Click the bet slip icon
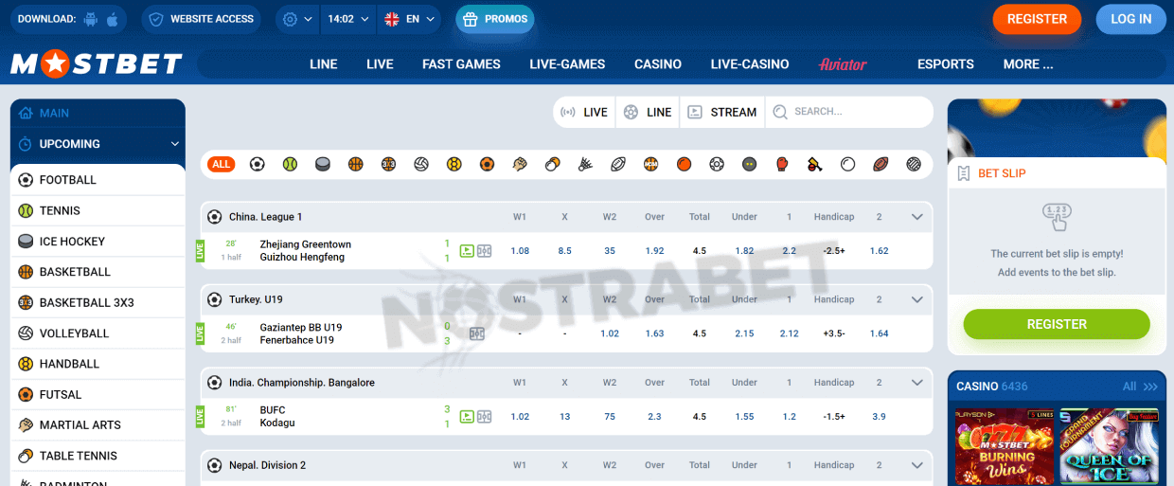The width and height of the screenshot is (1174, 486). pos(964,173)
